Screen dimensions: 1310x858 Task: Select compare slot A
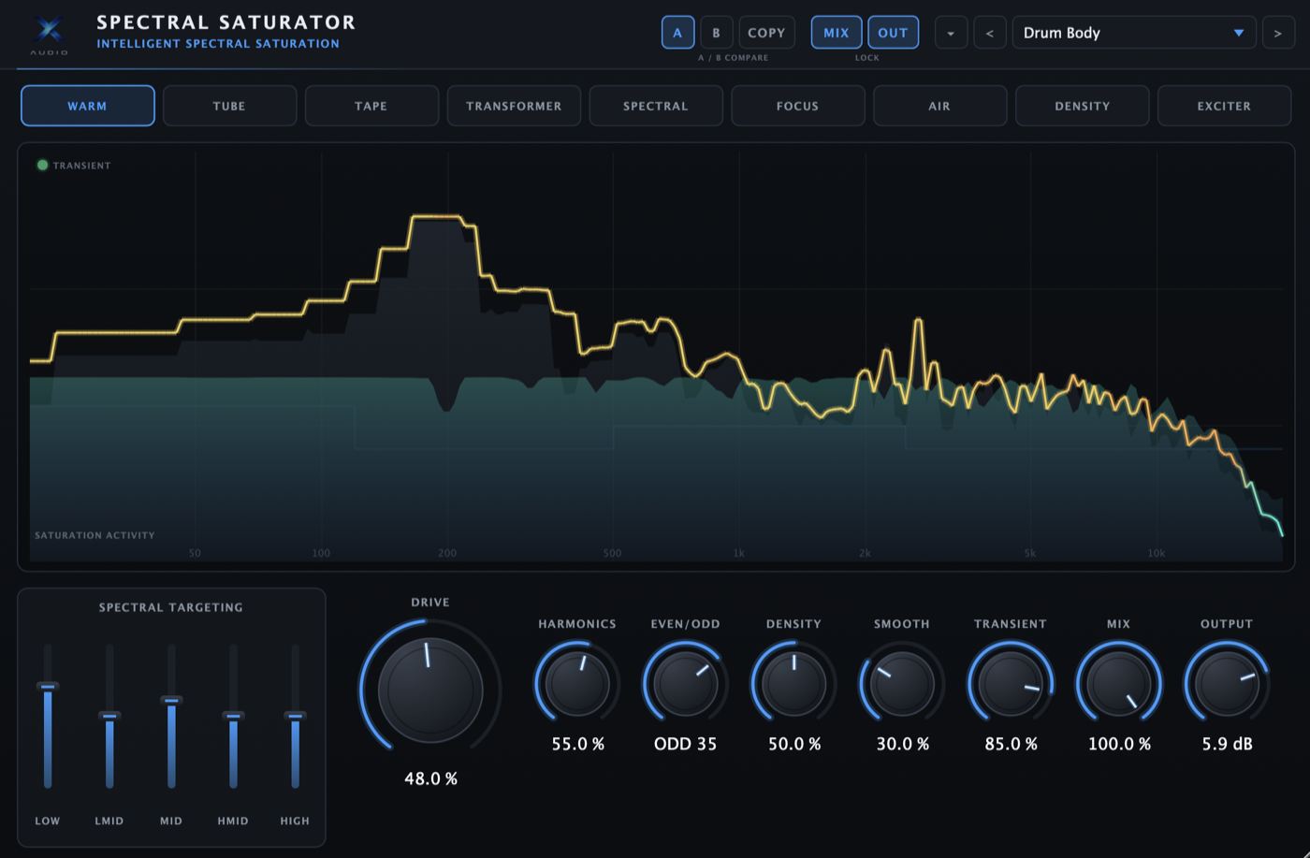tap(677, 33)
